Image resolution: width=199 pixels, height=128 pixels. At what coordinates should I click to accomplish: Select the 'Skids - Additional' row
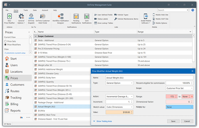point(113,40)
